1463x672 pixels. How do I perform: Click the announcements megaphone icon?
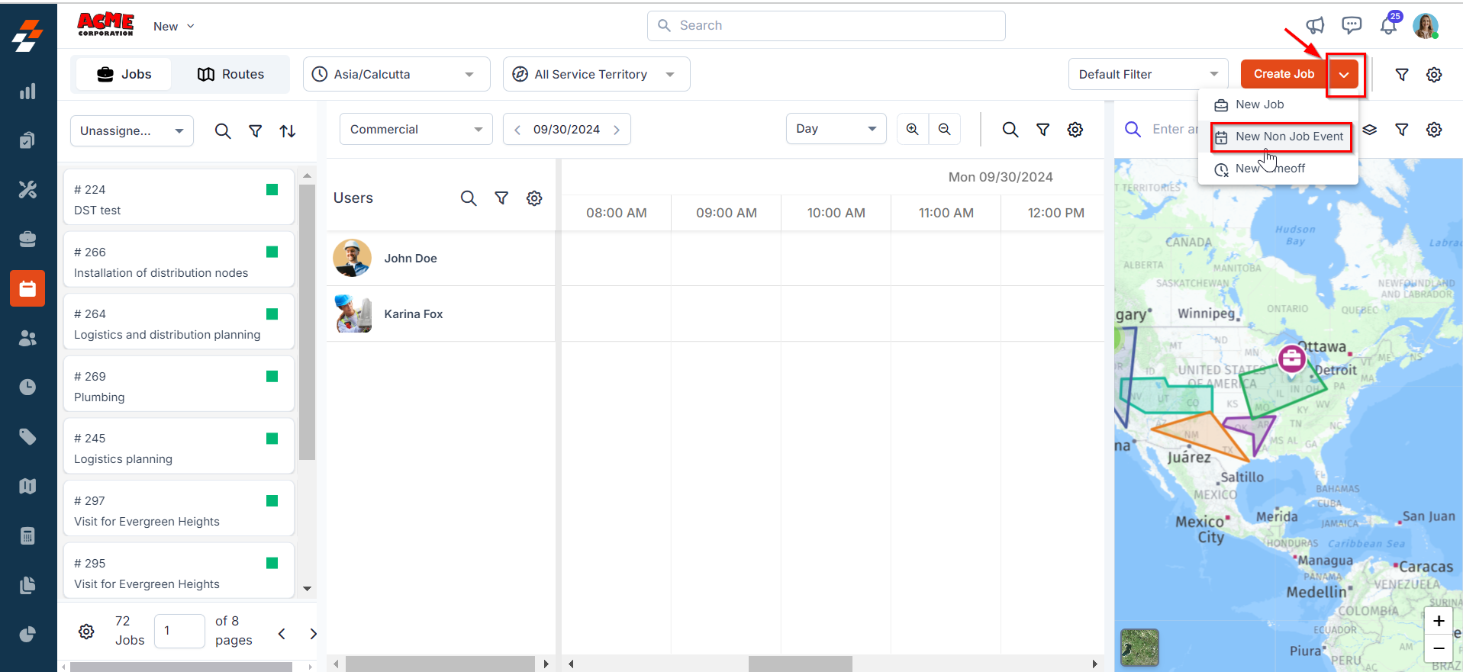tap(1315, 26)
